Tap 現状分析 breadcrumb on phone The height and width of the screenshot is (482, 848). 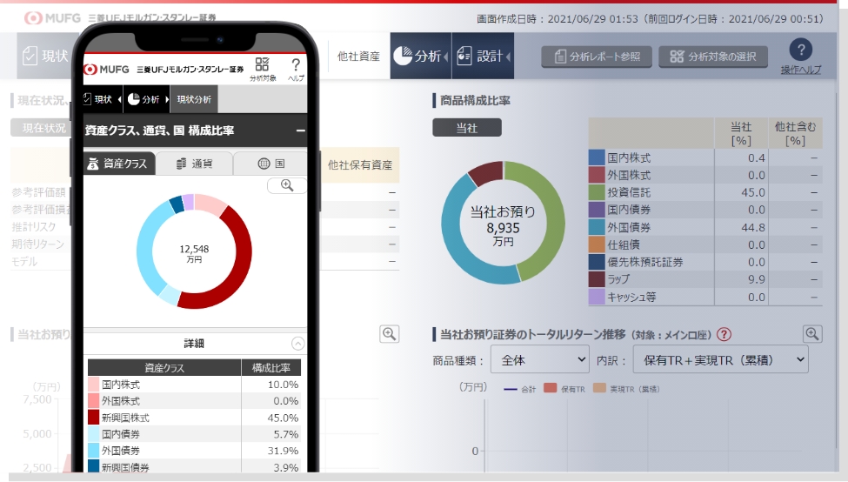194,99
